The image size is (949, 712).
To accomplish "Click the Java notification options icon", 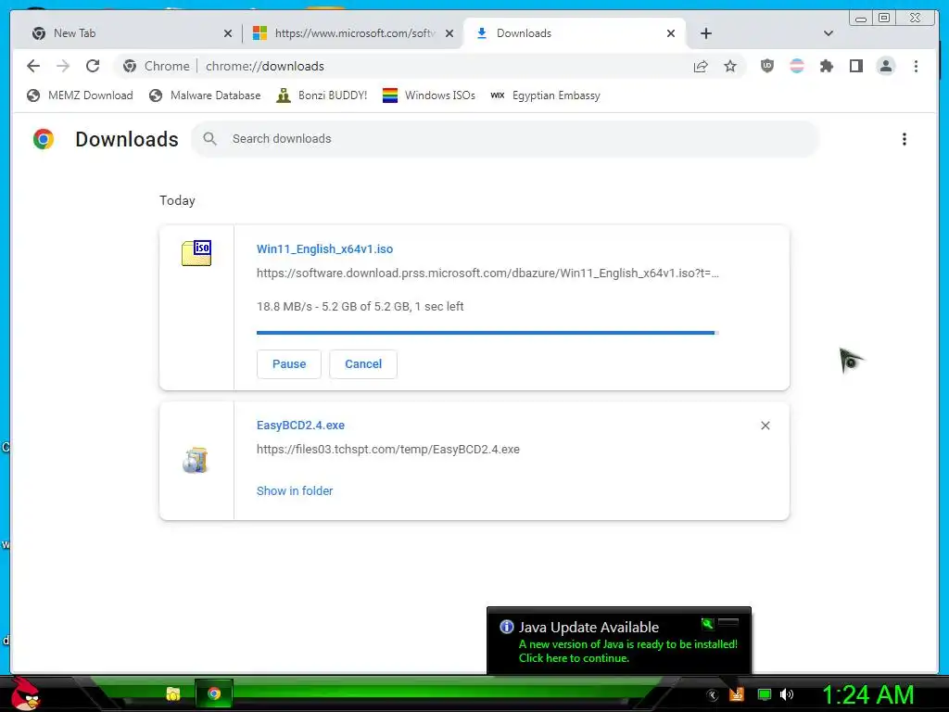I will pyautogui.click(x=707, y=624).
